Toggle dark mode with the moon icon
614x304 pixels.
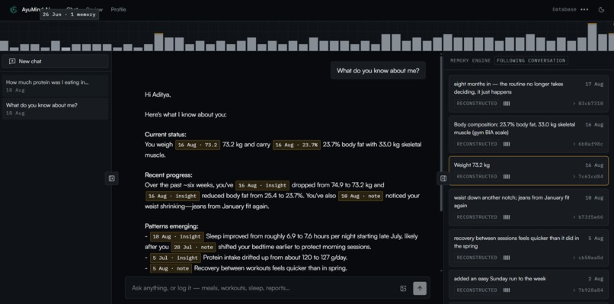[x=602, y=9]
